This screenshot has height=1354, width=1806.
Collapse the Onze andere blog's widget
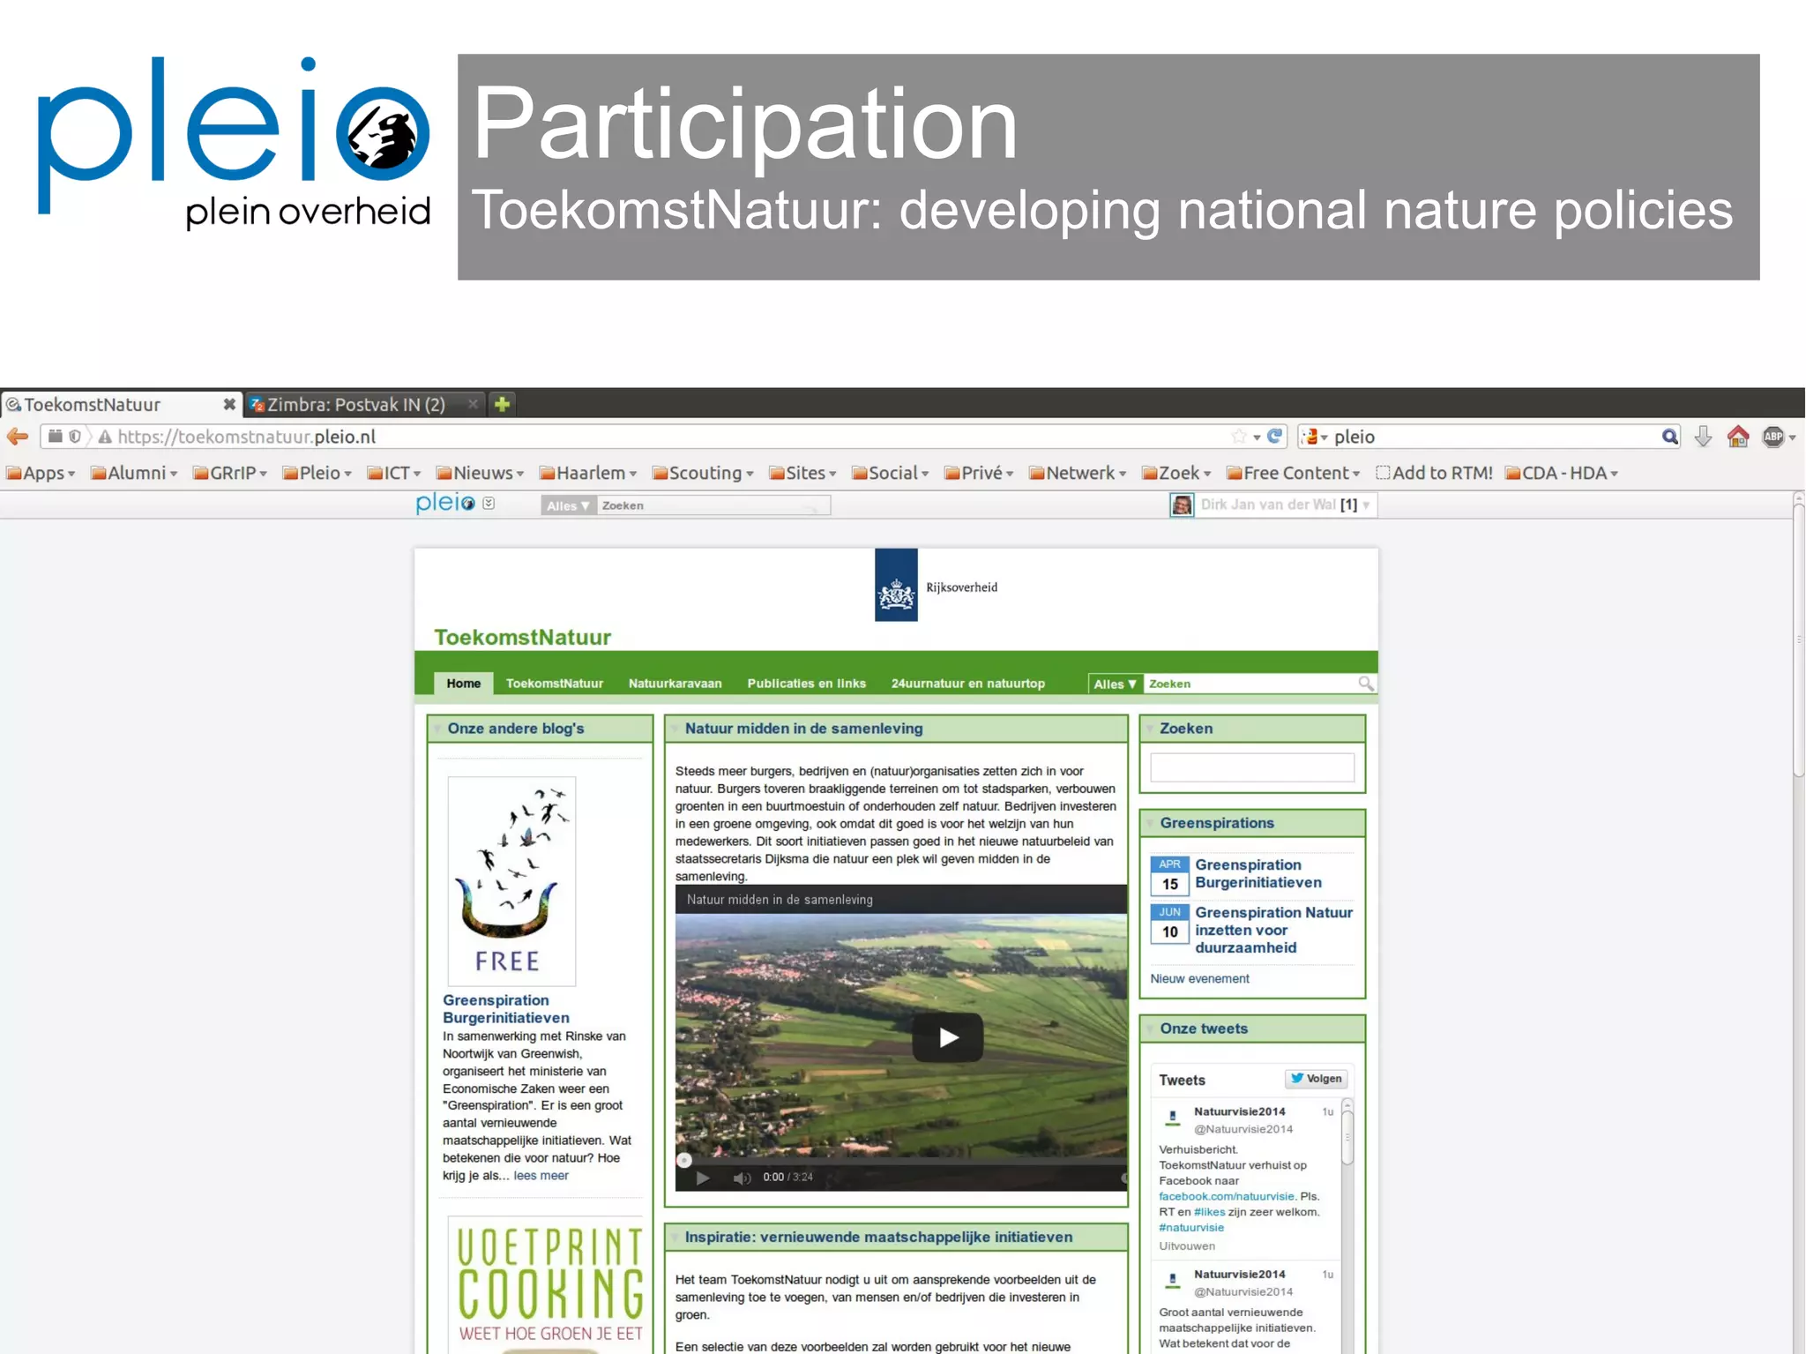[437, 729]
